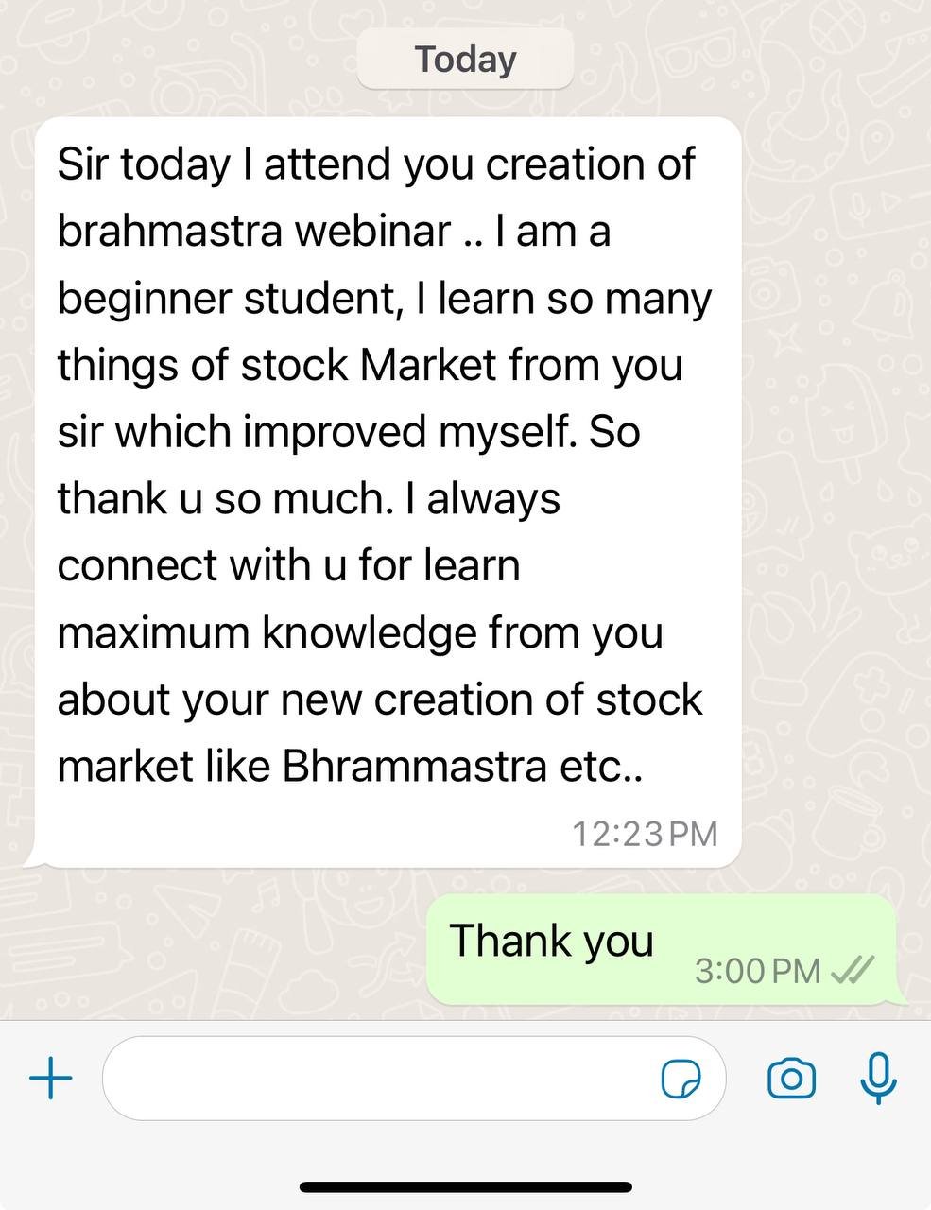Select the green Thank you message bubble
The width and height of the screenshot is (931, 1210).
coord(662,949)
